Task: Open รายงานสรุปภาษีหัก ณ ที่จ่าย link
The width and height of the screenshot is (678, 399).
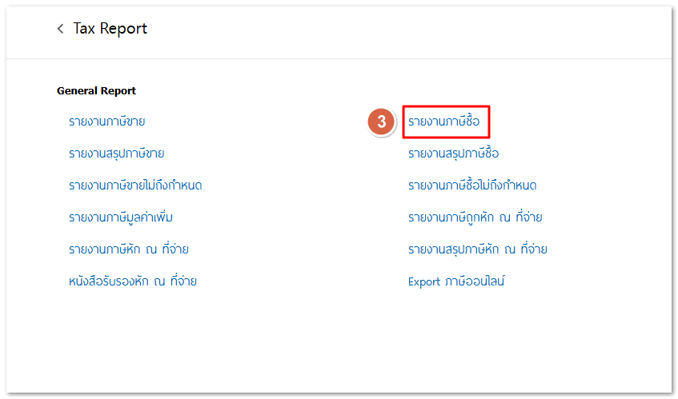Action: click(478, 249)
